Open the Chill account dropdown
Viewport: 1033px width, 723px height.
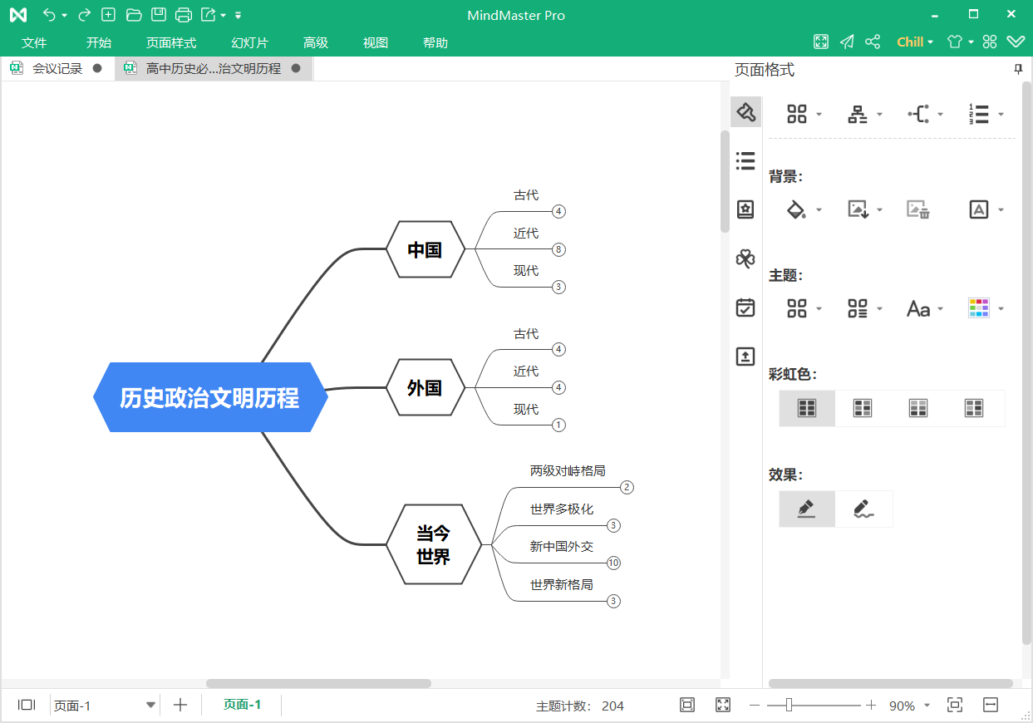click(x=915, y=42)
